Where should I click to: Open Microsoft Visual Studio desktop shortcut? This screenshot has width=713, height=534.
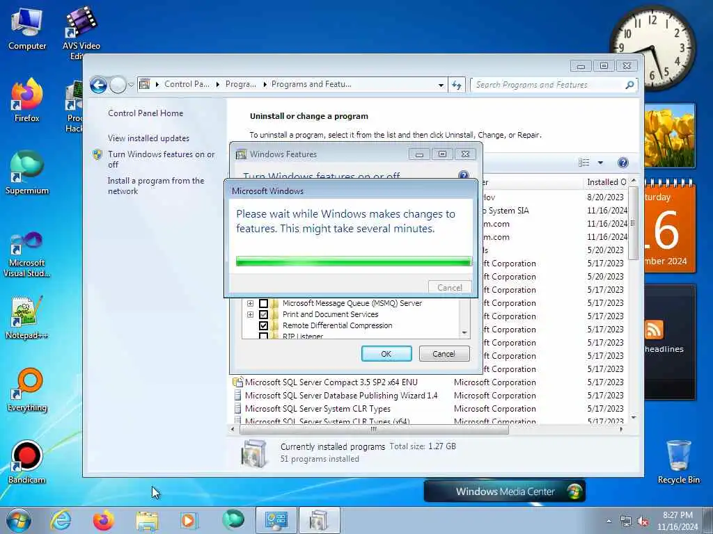(27, 254)
